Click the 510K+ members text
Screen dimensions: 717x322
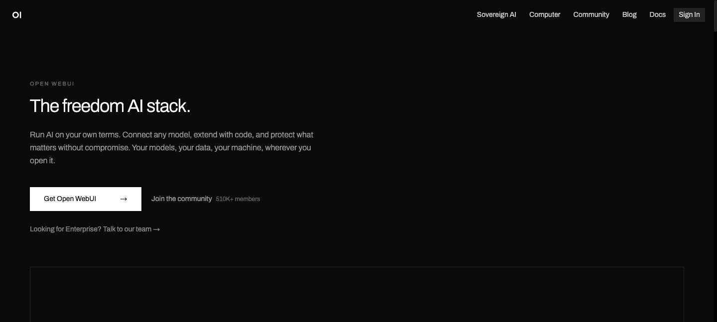pos(238,199)
